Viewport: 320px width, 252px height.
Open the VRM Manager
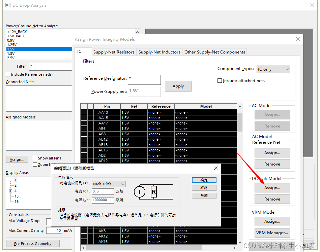click(272, 233)
